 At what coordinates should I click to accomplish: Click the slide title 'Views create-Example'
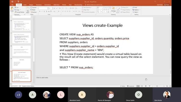pos(102,25)
